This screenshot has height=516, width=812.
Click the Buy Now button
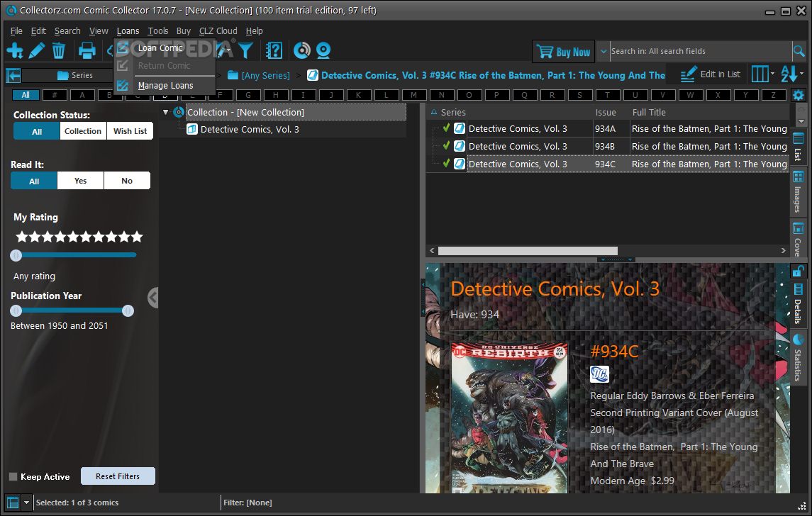[x=563, y=51]
